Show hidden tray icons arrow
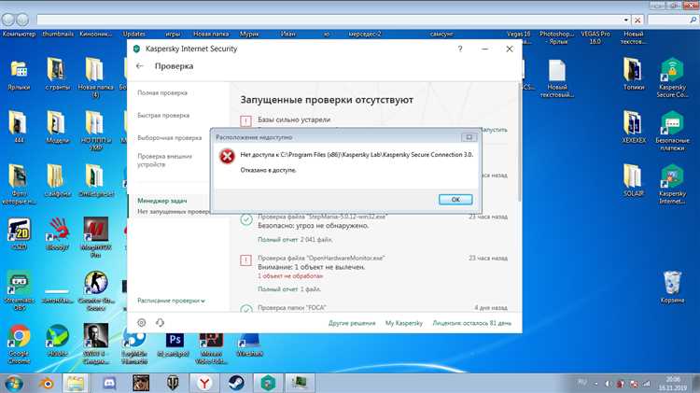Image resolution: width=700 pixels, height=393 pixels. coord(596,383)
